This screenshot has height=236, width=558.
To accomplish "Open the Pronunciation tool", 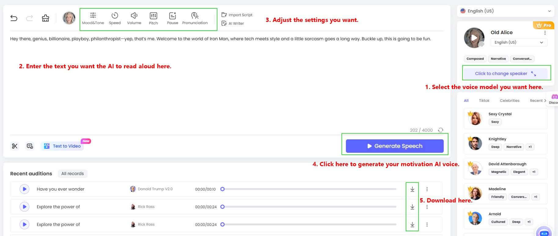I will pyautogui.click(x=195, y=19).
